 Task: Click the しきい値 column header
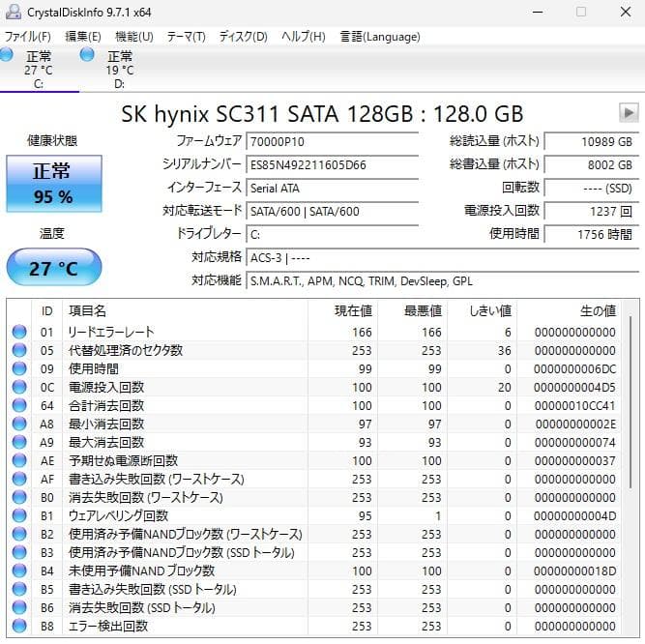(x=483, y=311)
